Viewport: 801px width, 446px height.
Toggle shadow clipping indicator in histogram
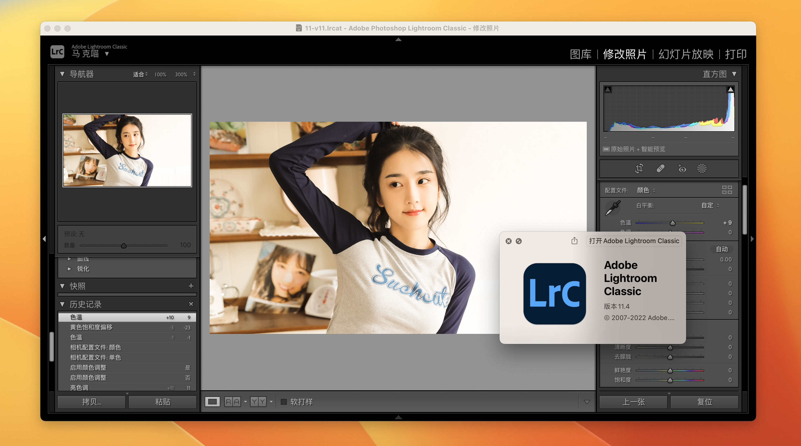(608, 89)
